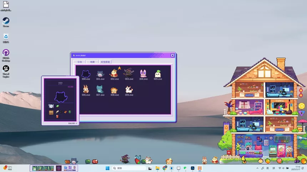The height and width of the screenshot is (172, 307).
Task: Click the 009.exe white unicorn creature
Action: pyautogui.click(x=129, y=90)
